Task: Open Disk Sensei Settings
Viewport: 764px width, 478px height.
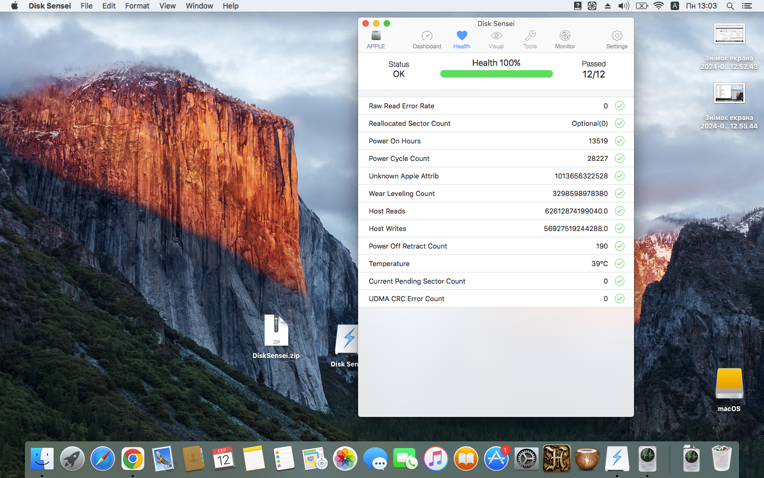Action: tap(617, 39)
